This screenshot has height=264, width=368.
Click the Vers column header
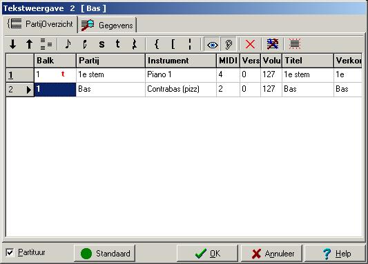(x=251, y=61)
